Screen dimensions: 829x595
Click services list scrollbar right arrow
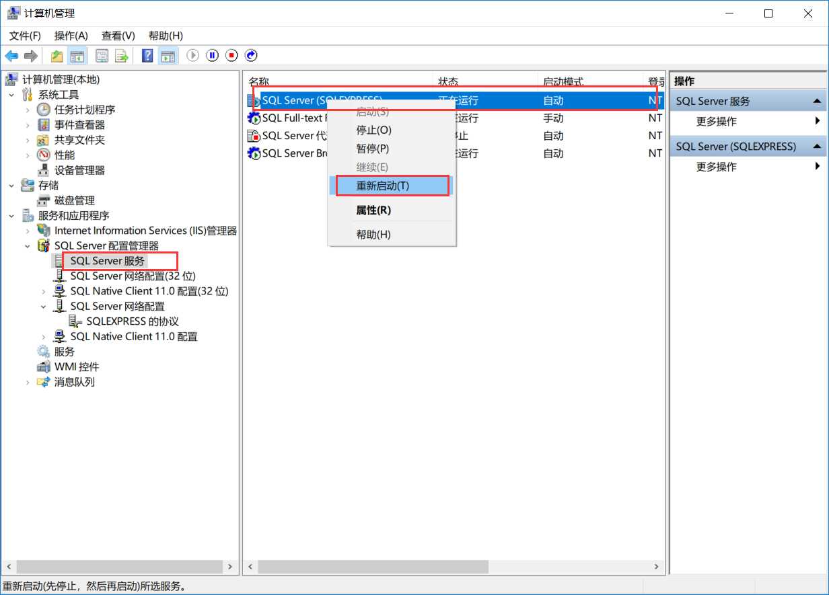(657, 567)
